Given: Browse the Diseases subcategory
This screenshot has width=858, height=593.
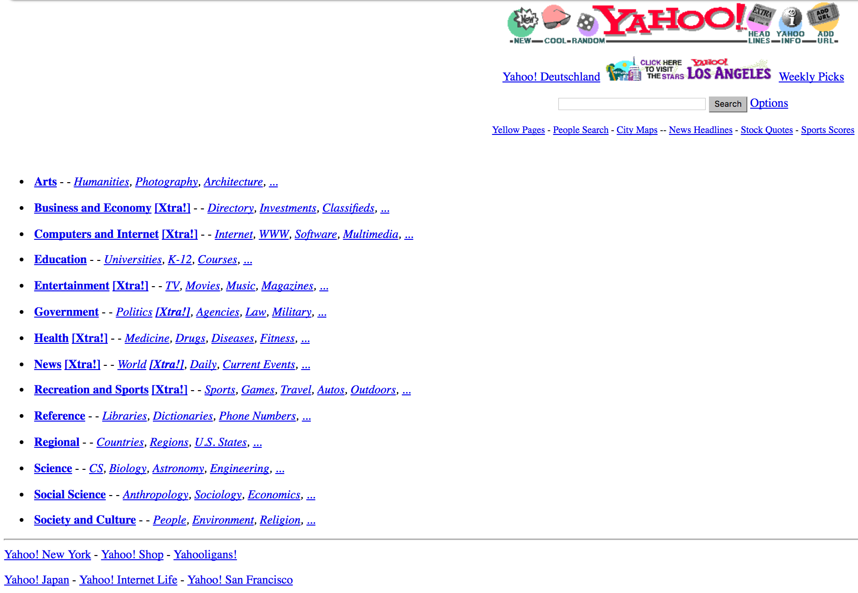Looking at the screenshot, I should point(233,338).
